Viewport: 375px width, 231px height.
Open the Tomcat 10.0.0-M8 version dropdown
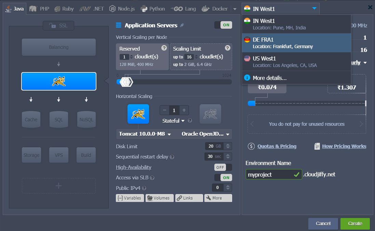(x=145, y=134)
